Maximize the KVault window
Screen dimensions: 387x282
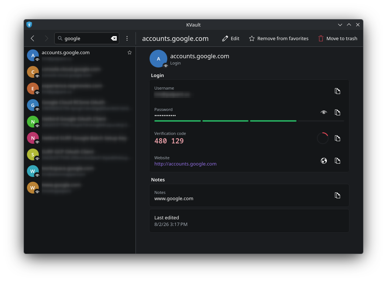tap(349, 25)
